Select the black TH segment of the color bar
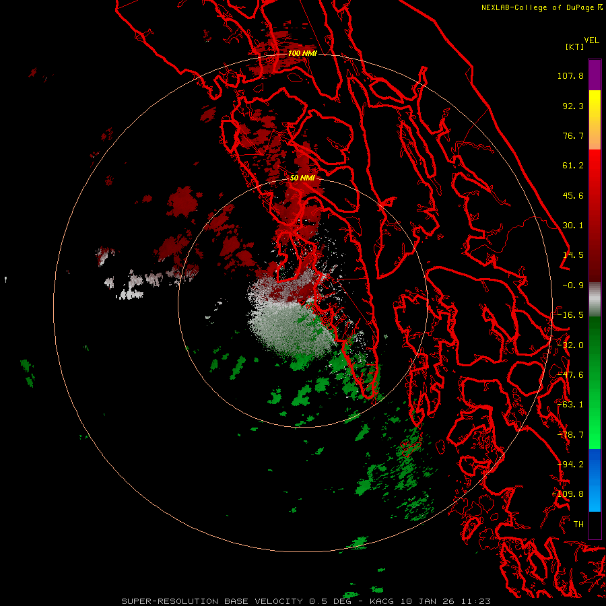This screenshot has width=606, height=606. (x=595, y=525)
